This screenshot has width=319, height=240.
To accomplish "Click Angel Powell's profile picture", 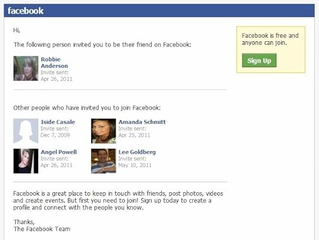I will [x=26, y=161].
